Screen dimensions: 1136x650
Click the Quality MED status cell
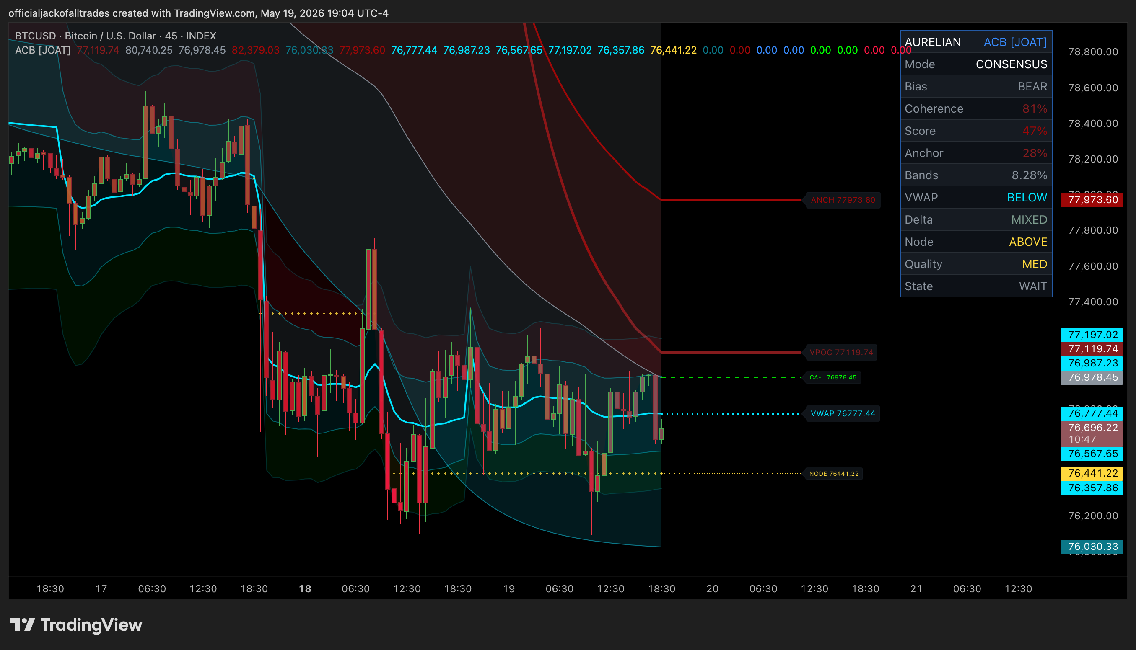coord(1012,264)
